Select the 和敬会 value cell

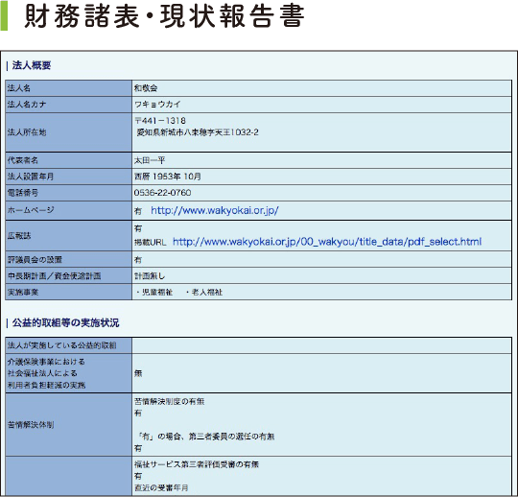click(x=321, y=88)
